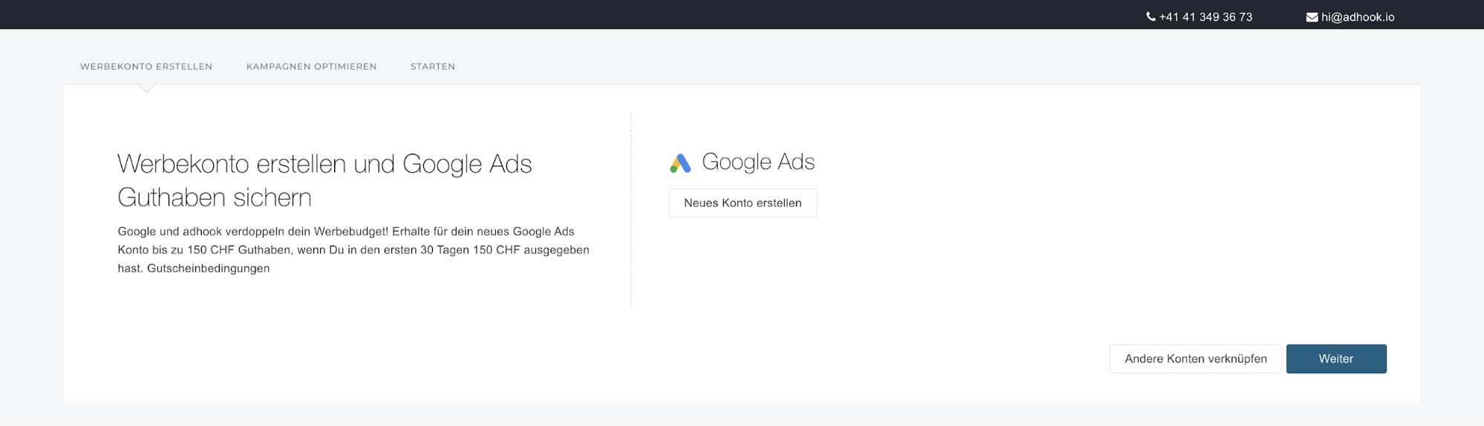Open the Werbekonto erstellen tab
The height and width of the screenshot is (426, 1484).
(146, 66)
